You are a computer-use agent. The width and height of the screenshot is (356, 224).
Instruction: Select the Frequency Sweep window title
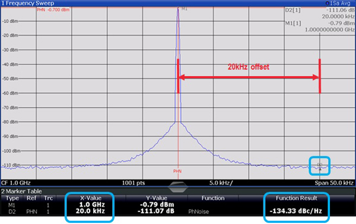pyautogui.click(x=28, y=3)
